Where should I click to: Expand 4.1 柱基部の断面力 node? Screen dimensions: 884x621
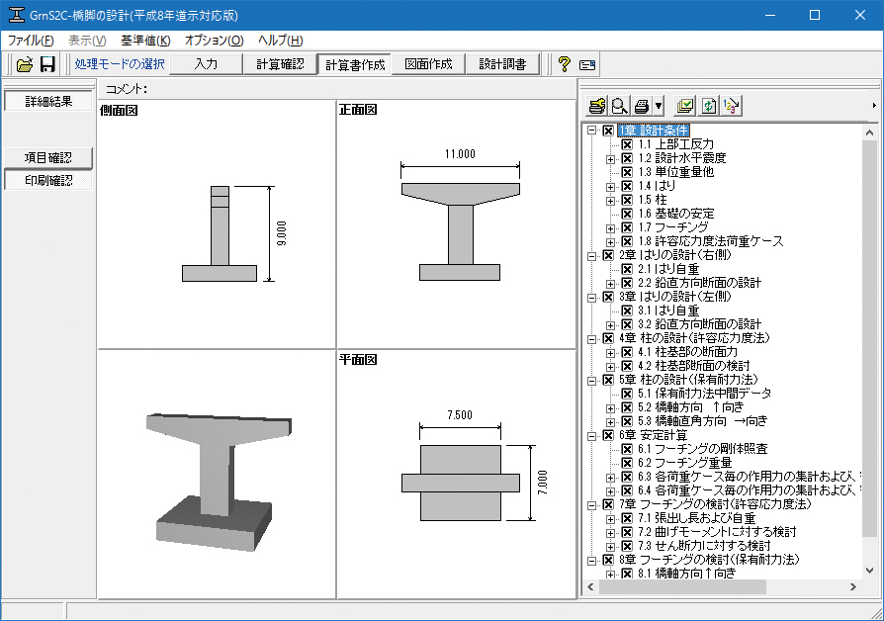coord(610,352)
